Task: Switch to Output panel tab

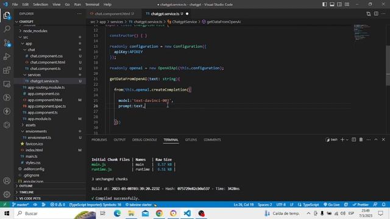Action: coord(119,140)
